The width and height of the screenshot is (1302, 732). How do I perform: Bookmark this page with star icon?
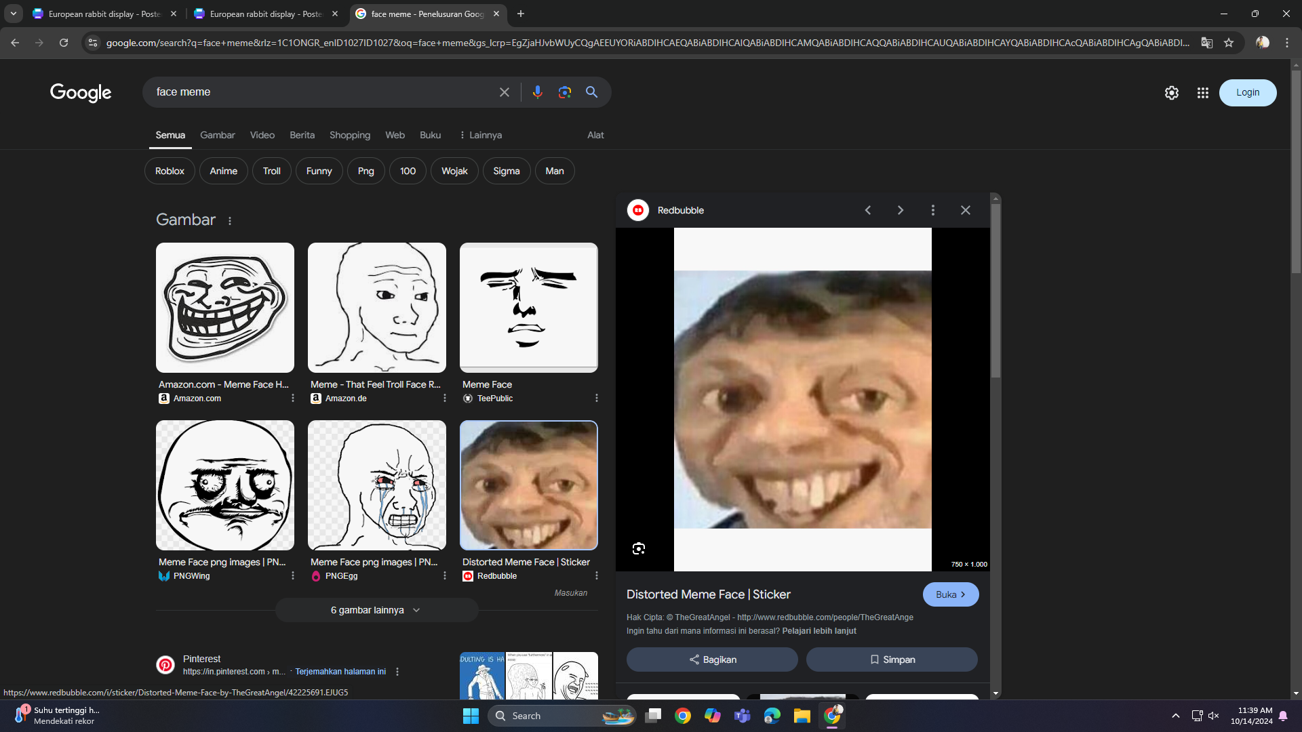pos(1228,43)
